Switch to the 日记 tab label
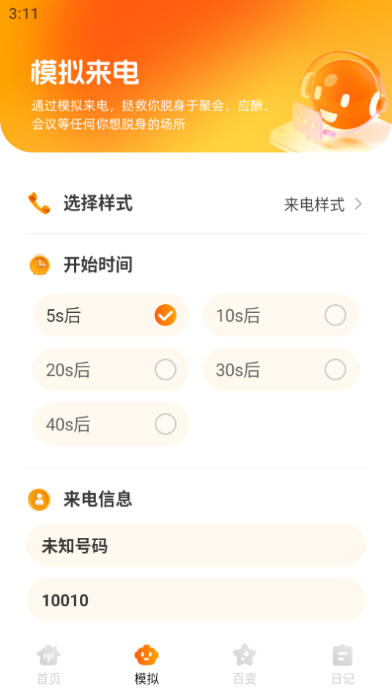This screenshot has width=392, height=697. 343,679
